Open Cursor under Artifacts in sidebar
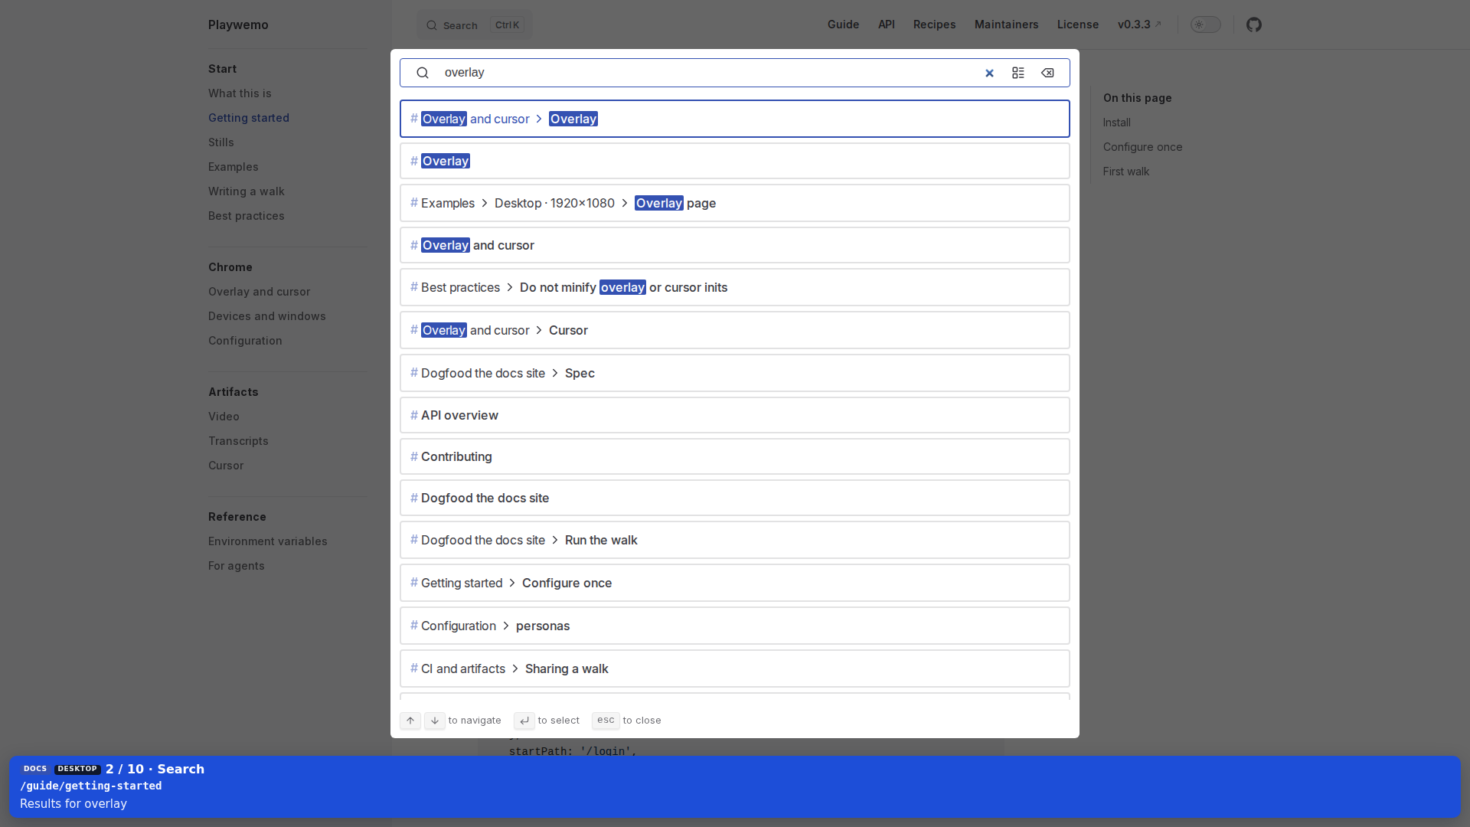Screen dimensions: 1470x827 click(226, 466)
